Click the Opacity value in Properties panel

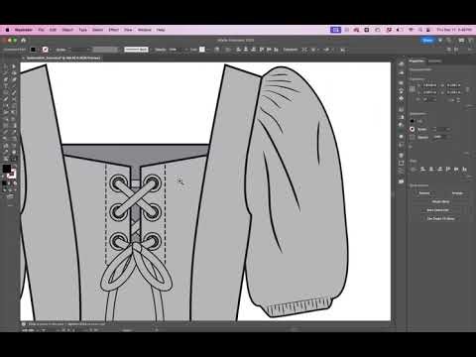[438, 137]
